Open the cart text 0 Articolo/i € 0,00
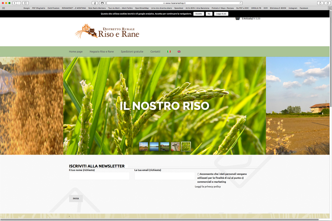The width and height of the screenshot is (332, 221). (251, 19)
